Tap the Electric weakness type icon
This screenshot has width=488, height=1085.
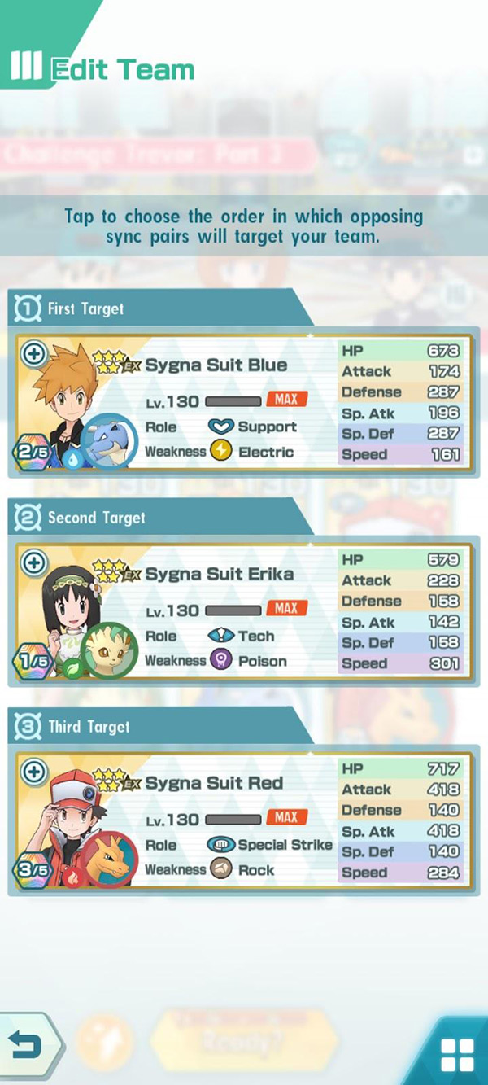click(x=221, y=452)
